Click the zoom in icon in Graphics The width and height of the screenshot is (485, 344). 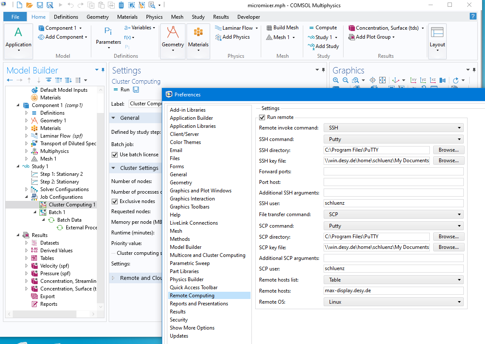[336, 80]
